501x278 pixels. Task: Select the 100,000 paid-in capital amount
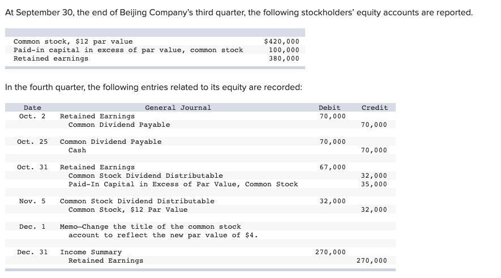[284, 50]
